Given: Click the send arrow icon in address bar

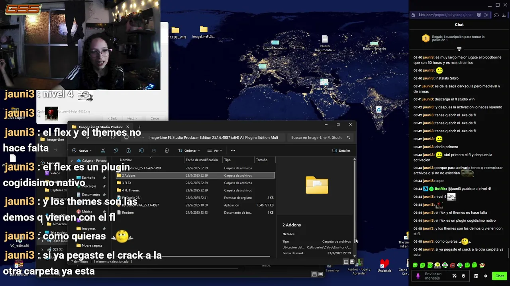Looking at the screenshot, I should pos(486,15).
